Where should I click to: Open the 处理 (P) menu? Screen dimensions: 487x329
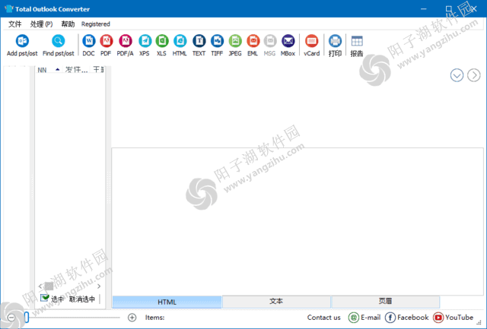(41, 24)
